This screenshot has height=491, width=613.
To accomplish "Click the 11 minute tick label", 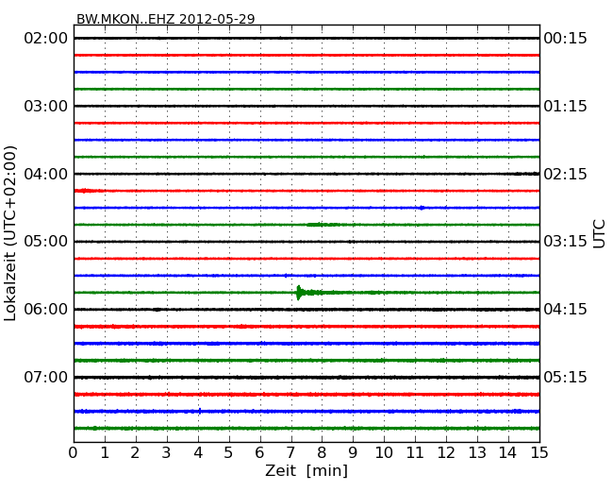I will 415,453.
